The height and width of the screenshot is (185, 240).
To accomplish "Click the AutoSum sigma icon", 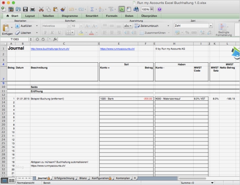I will coord(92,9).
